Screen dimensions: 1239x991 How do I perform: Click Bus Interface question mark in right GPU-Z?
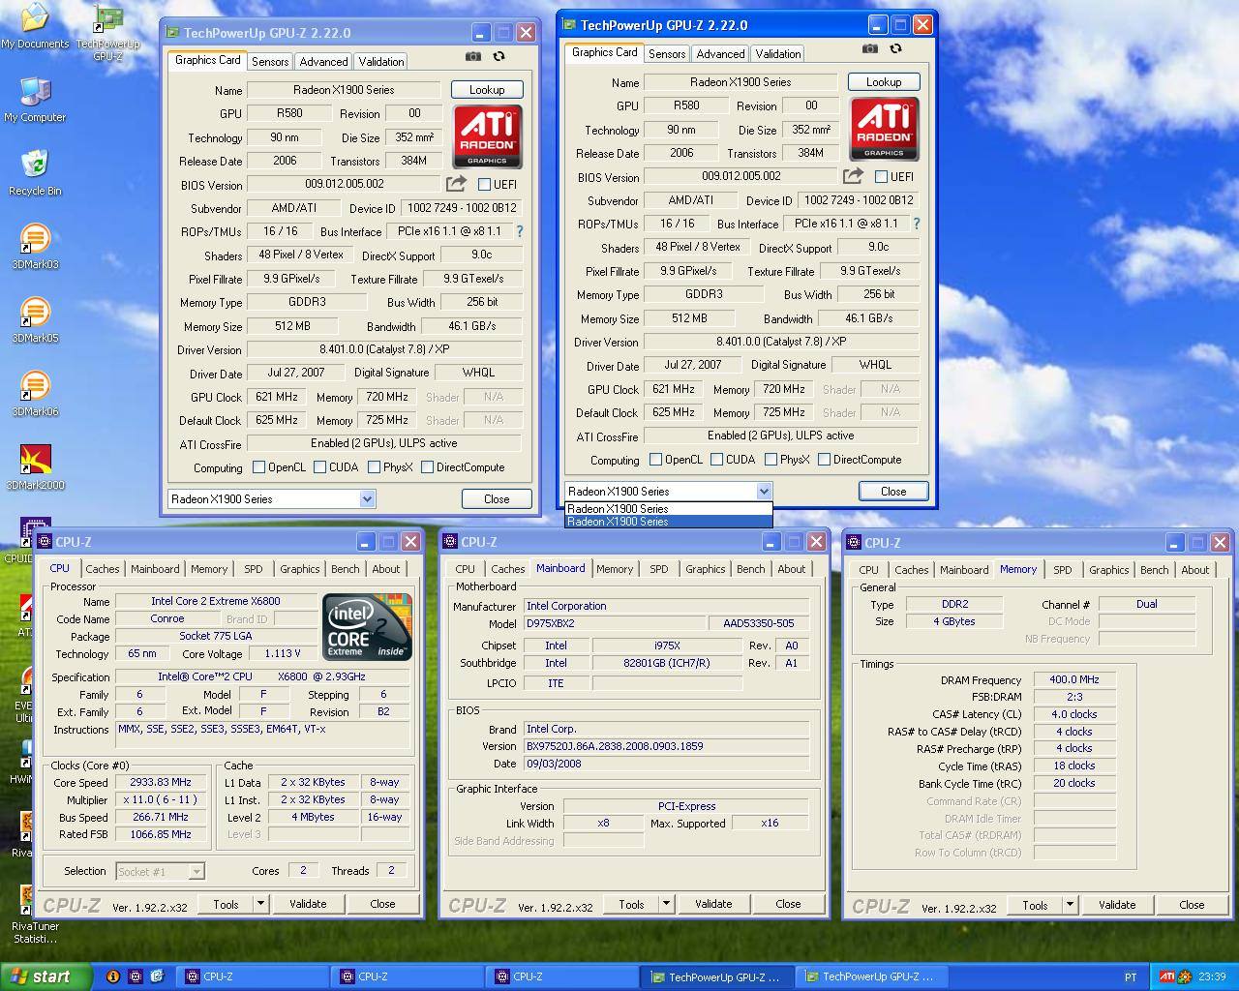pyautogui.click(x=917, y=224)
